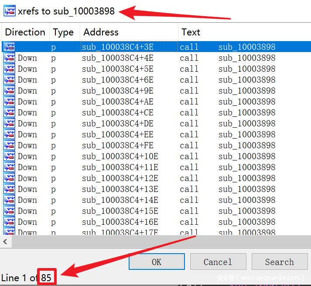Click xref icon on sub_100038C4+4E row
311x286 pixels.
click(x=9, y=58)
